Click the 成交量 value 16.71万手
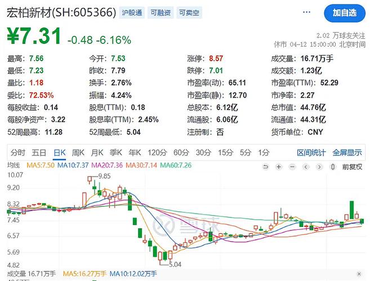 click(x=317, y=58)
